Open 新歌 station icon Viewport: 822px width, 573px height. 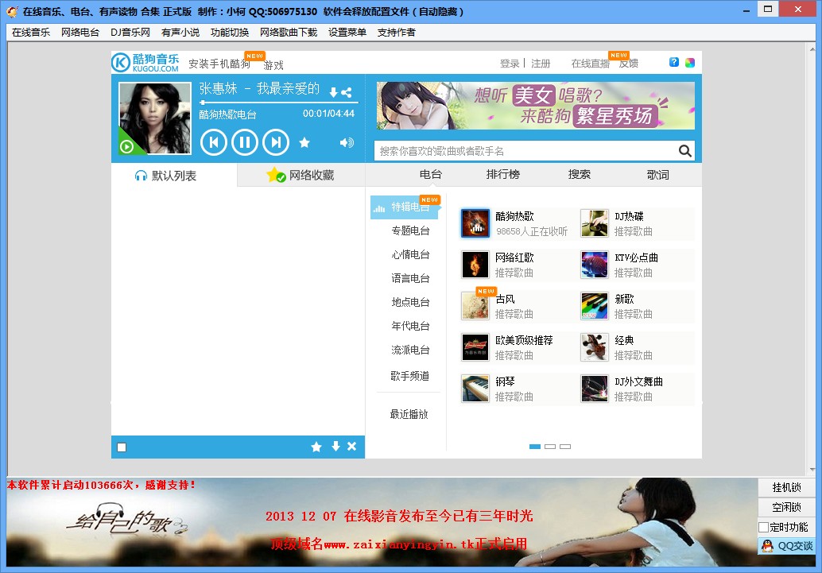(595, 306)
